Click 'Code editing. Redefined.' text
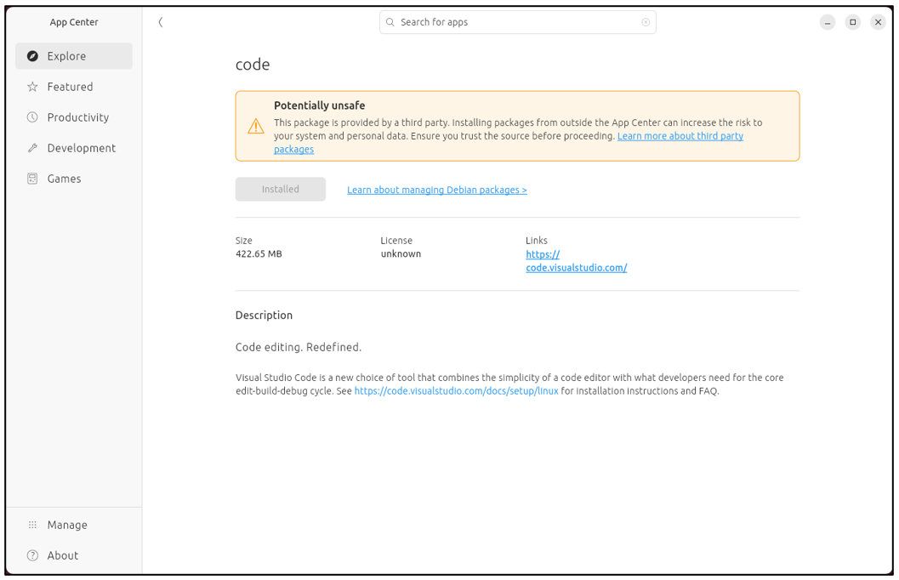The image size is (899, 580). (x=299, y=347)
